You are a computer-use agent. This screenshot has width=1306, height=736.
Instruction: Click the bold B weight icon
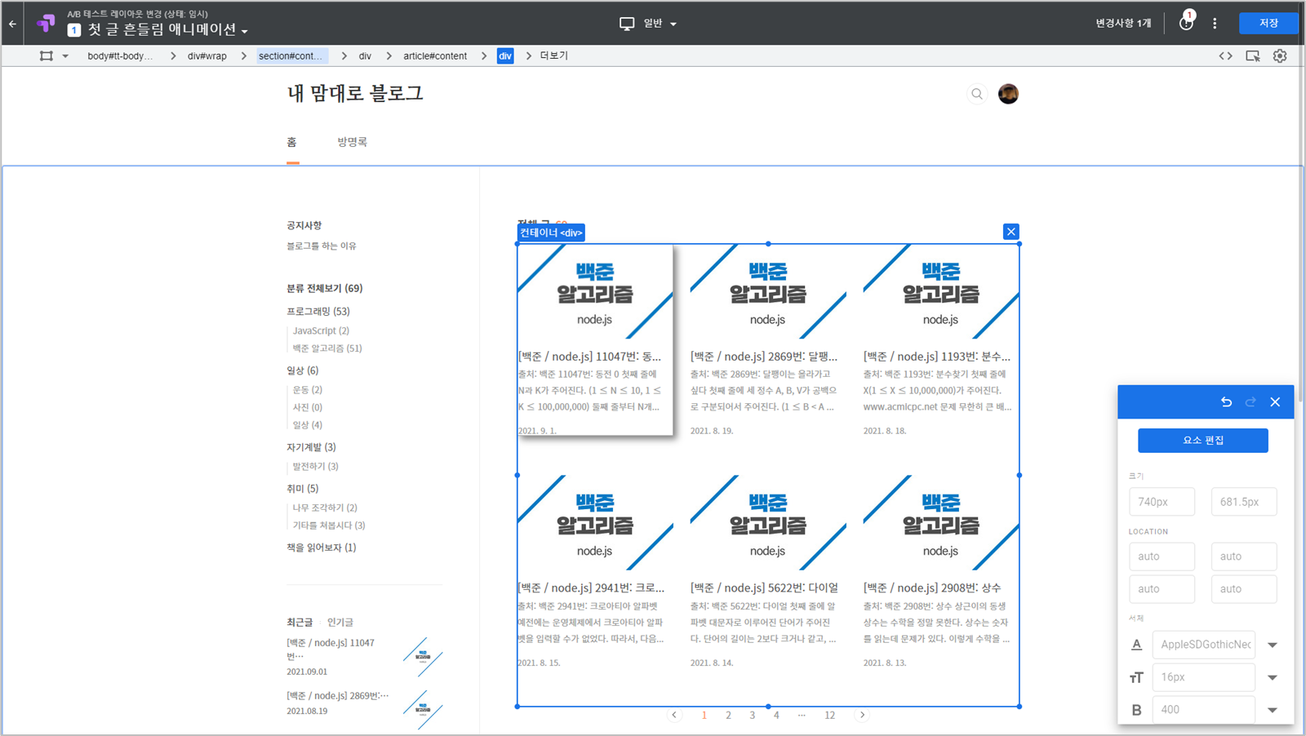(1136, 710)
